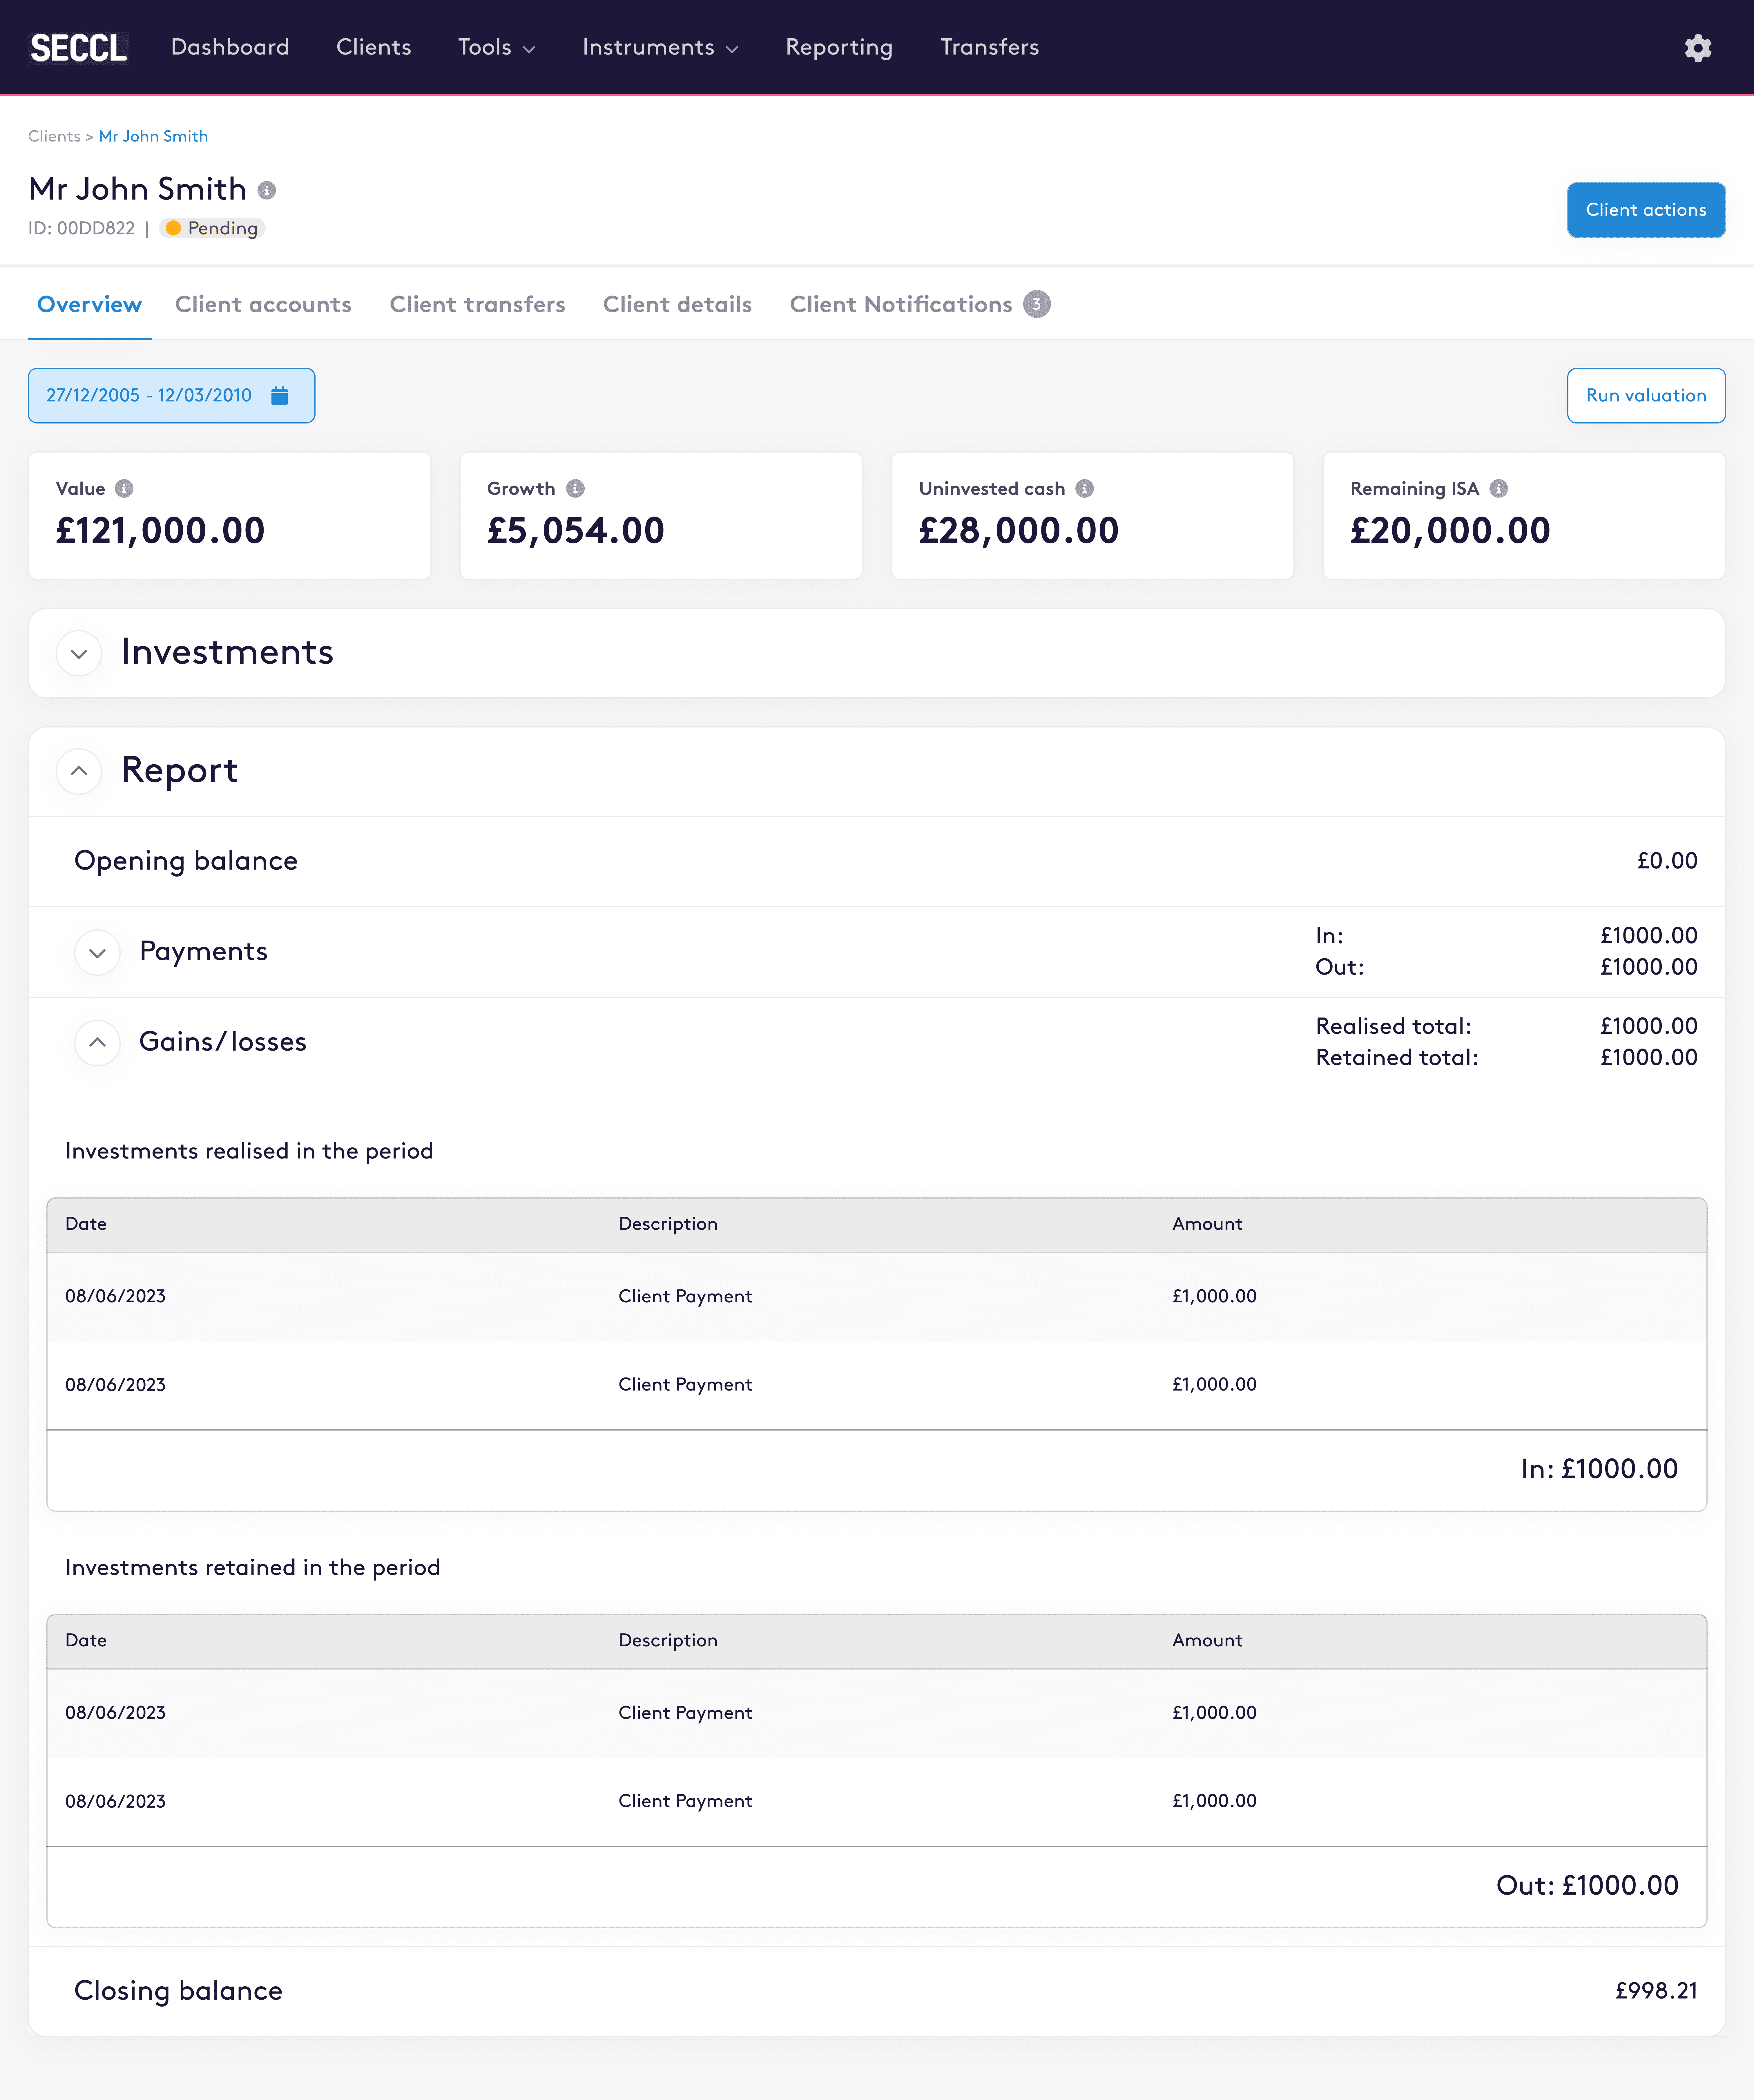Collapse the Report section

(79, 771)
